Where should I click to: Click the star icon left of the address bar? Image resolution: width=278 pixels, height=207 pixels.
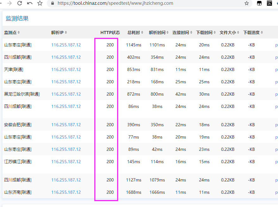[x=40, y=3]
